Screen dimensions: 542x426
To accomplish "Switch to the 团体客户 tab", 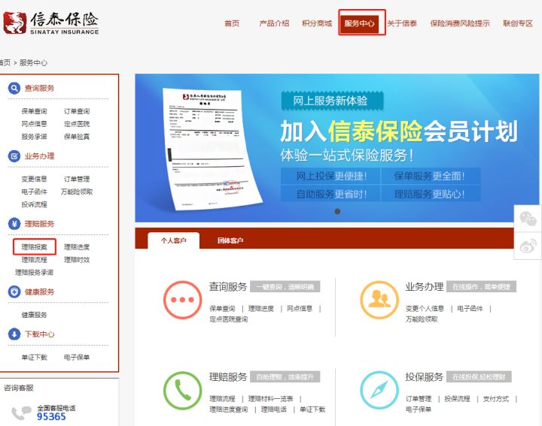I will pos(230,240).
